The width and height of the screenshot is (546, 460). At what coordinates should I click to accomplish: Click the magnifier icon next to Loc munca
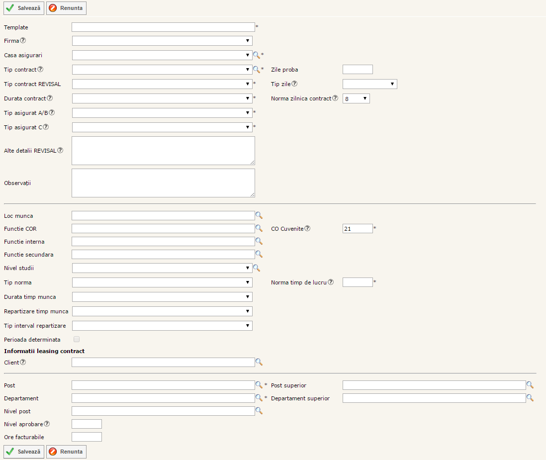click(x=259, y=215)
